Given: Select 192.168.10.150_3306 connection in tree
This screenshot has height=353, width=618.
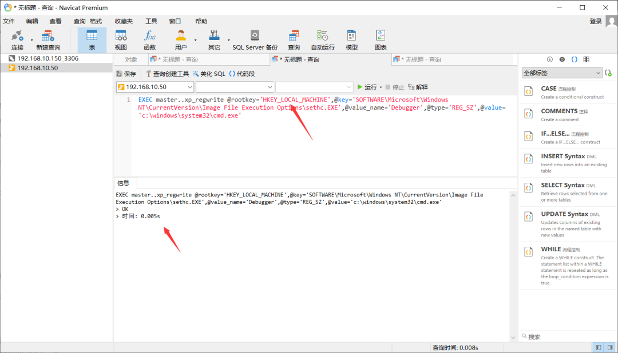Looking at the screenshot, I should tap(47, 58).
